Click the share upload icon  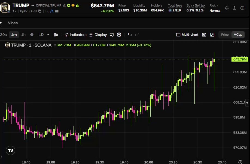tap(234, 8)
